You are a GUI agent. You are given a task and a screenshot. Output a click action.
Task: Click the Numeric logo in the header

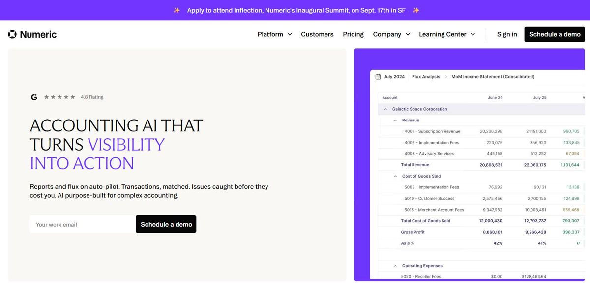point(32,34)
